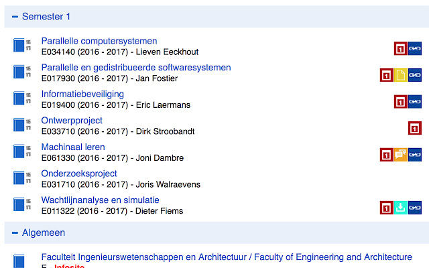Open Wachtlijnanalyse en simulatie course
The height and width of the screenshot is (268, 429).
coord(100,200)
